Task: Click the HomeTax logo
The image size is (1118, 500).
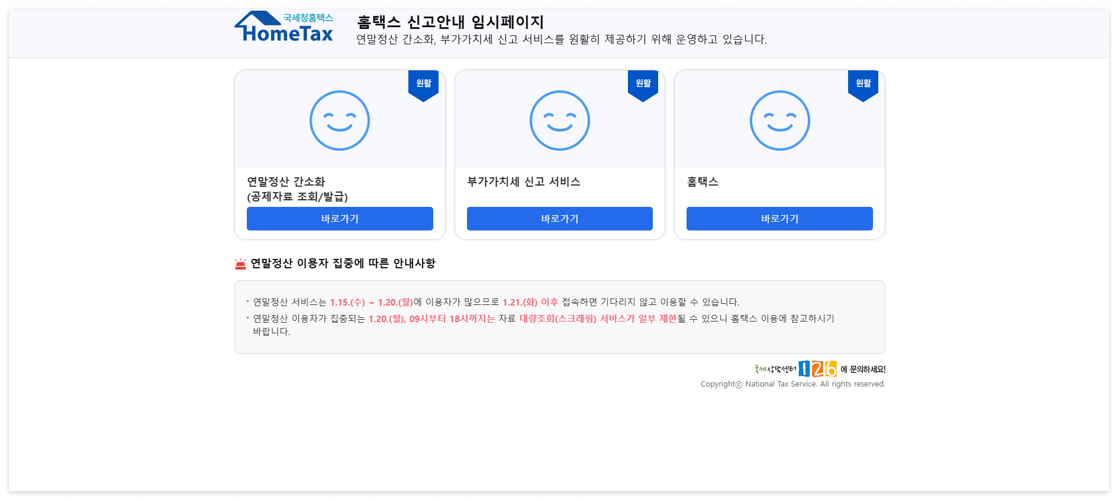Action: (x=284, y=27)
